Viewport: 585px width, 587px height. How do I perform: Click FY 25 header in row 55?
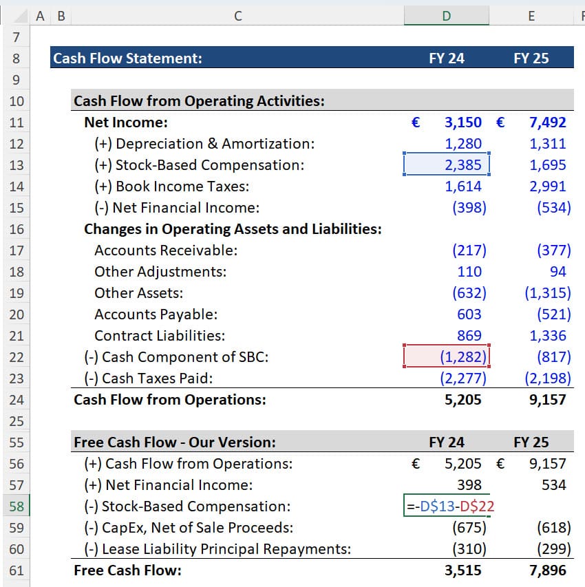click(531, 442)
